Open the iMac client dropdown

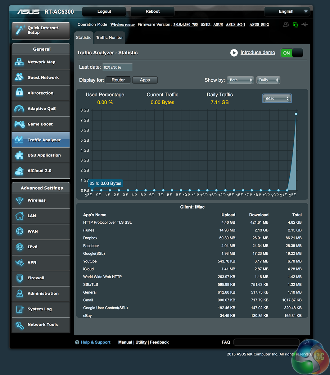coord(277,98)
